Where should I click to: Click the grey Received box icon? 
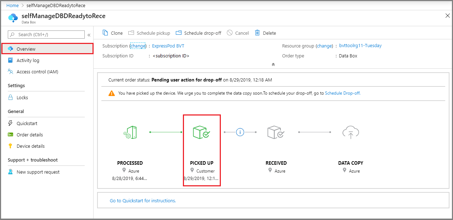tap(276, 132)
